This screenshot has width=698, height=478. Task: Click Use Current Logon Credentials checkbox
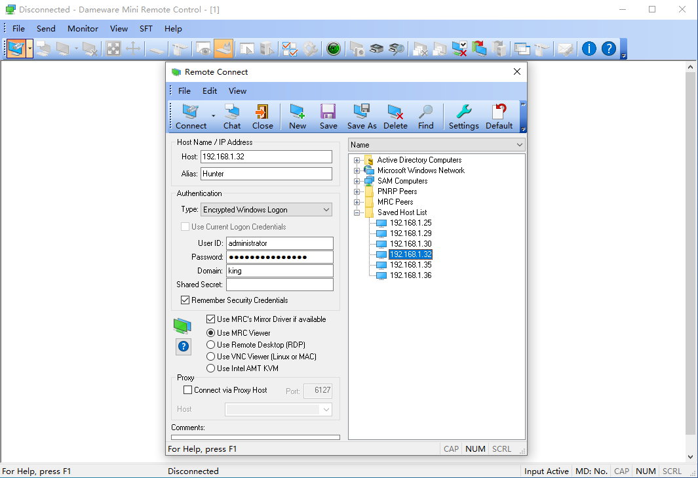(185, 227)
